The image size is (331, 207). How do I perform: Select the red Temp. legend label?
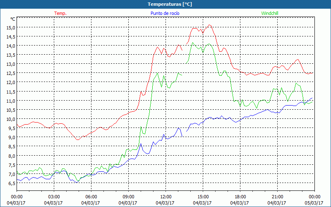click(60, 13)
